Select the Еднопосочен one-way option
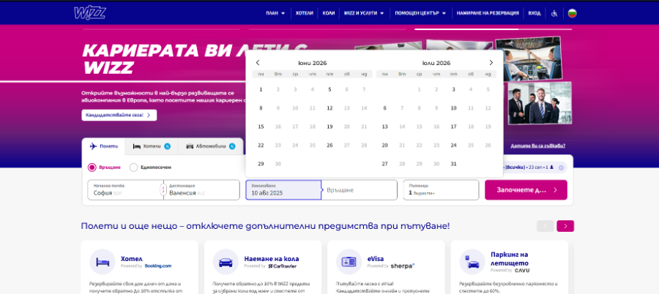 coord(150,167)
